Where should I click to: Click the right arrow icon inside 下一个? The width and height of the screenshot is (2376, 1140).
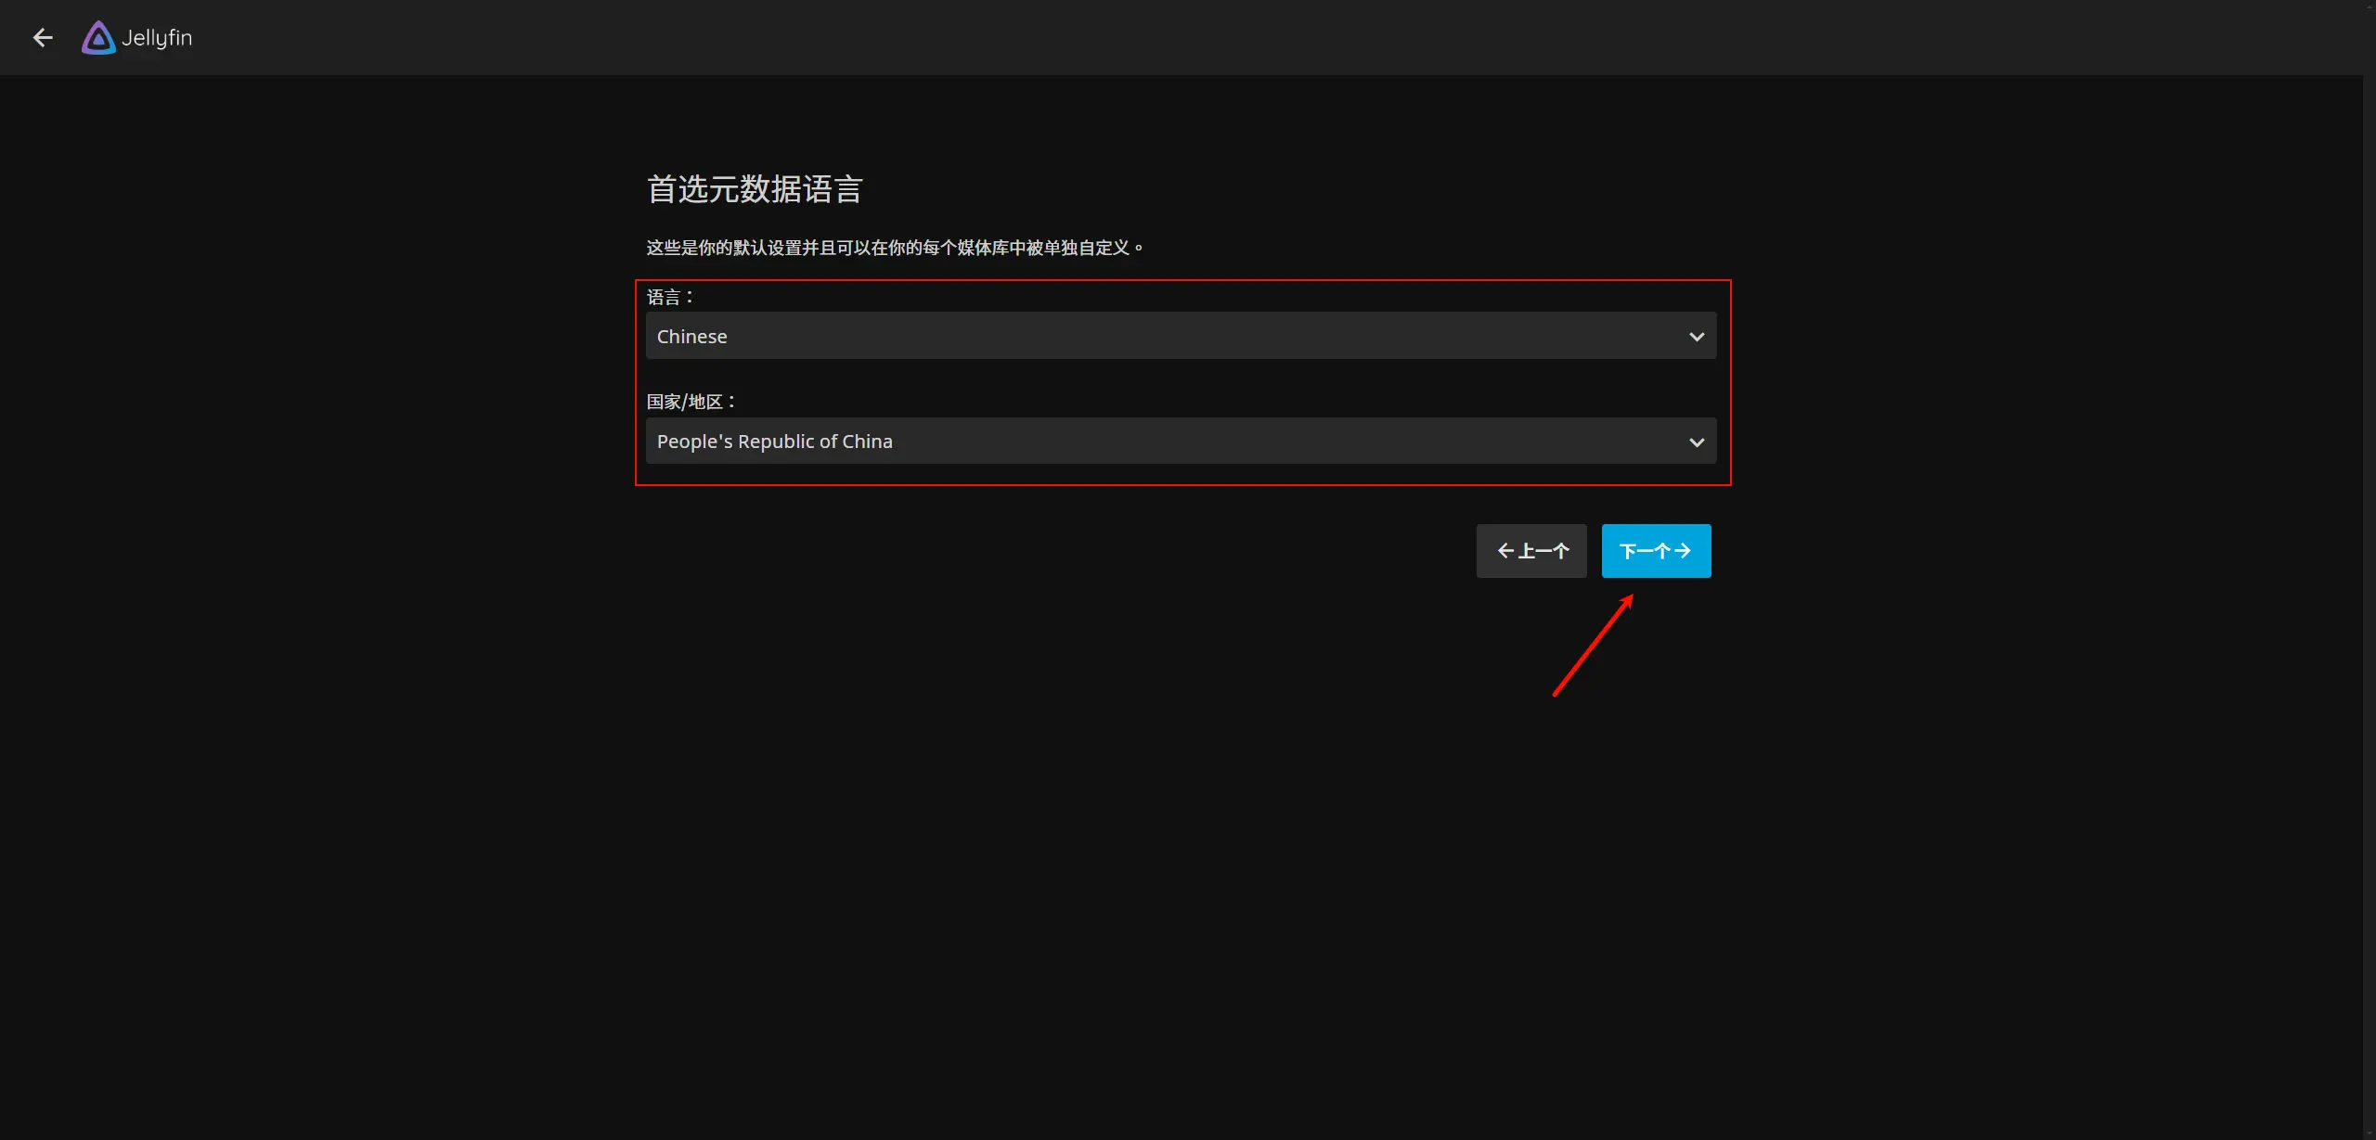[x=1683, y=551]
